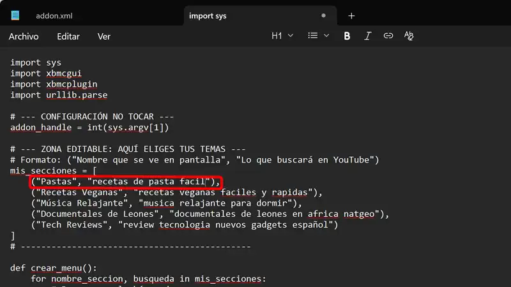
Task: Expand the H1 heading dropdown
Action: [x=282, y=36]
